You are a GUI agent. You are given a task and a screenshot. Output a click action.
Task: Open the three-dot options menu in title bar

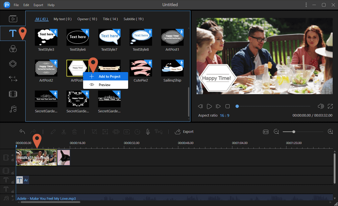pyautogui.click(x=306, y=5)
